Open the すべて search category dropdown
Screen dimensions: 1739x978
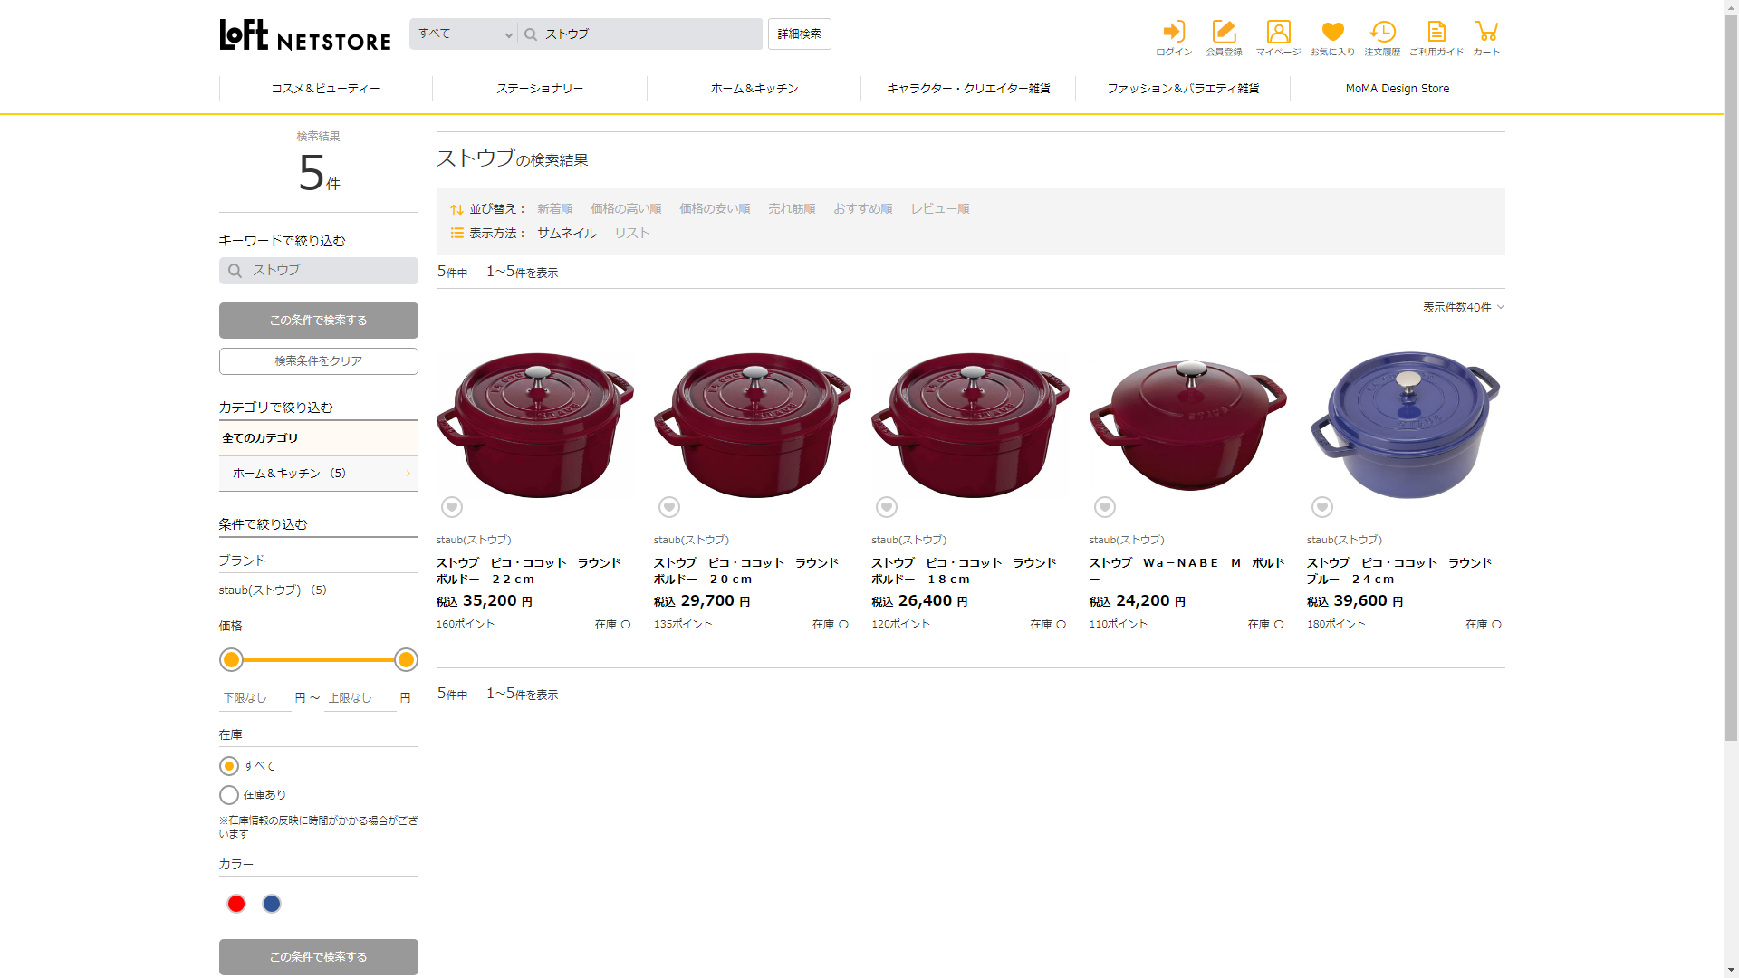tap(464, 34)
